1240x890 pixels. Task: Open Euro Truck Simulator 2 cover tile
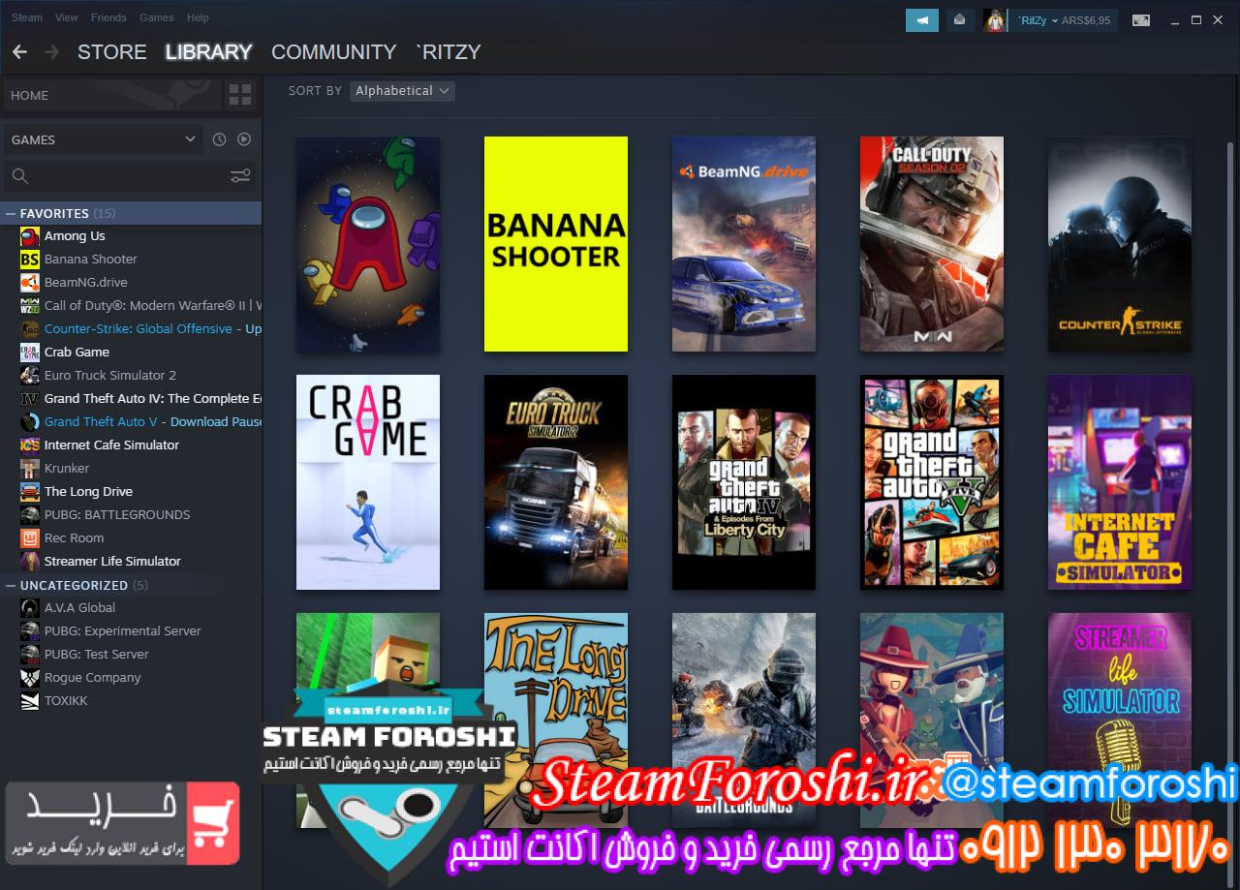556,482
